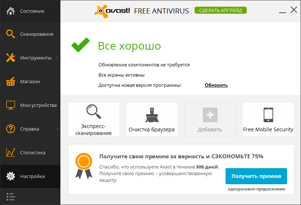Click the СДЕЛАТЬ АПГРЕЙД button
This screenshot has width=301, height=205.
click(x=220, y=10)
